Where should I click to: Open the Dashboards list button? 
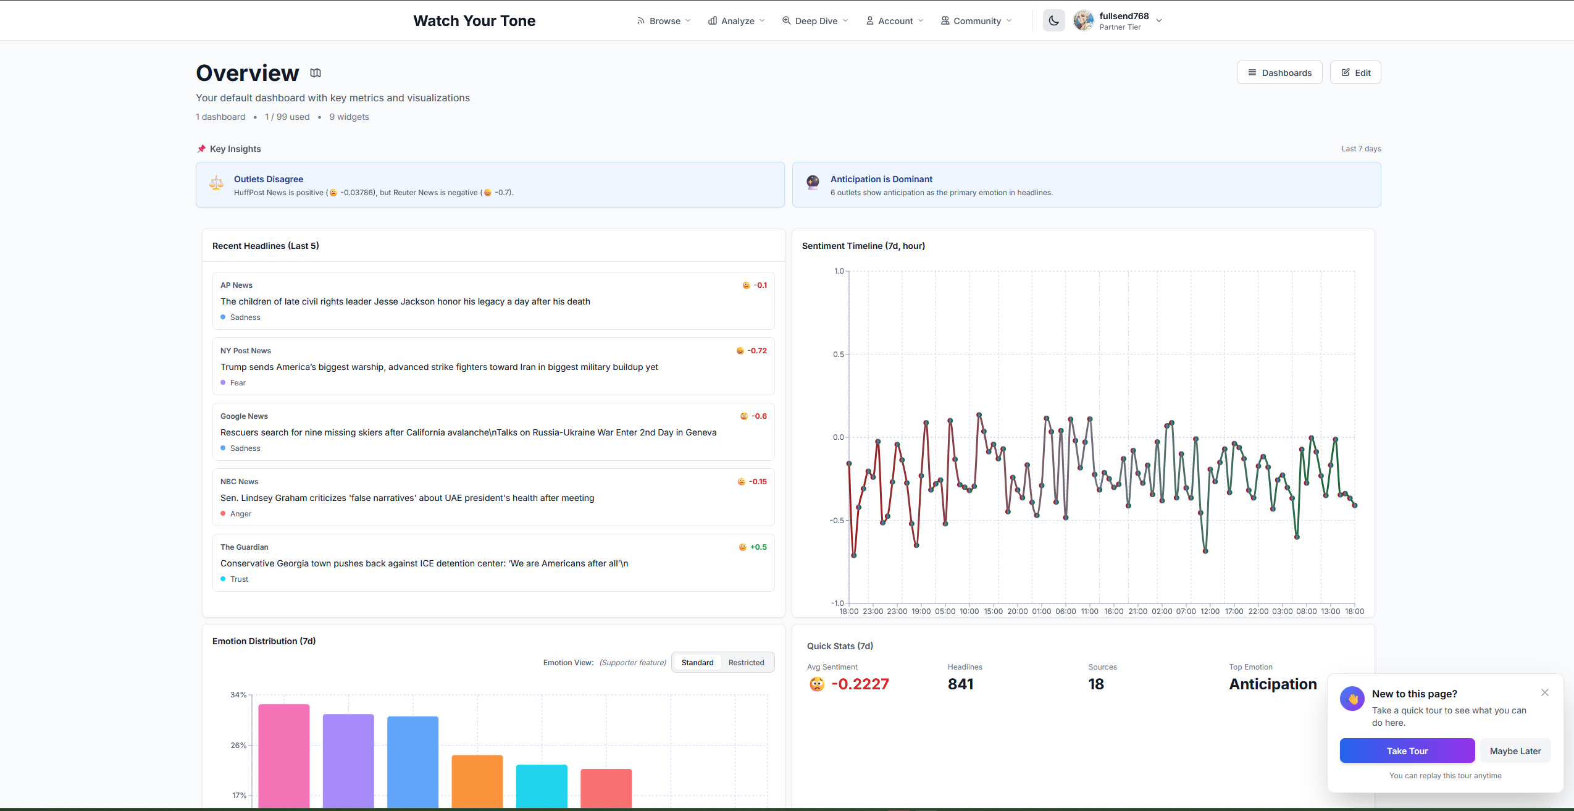click(x=1279, y=72)
